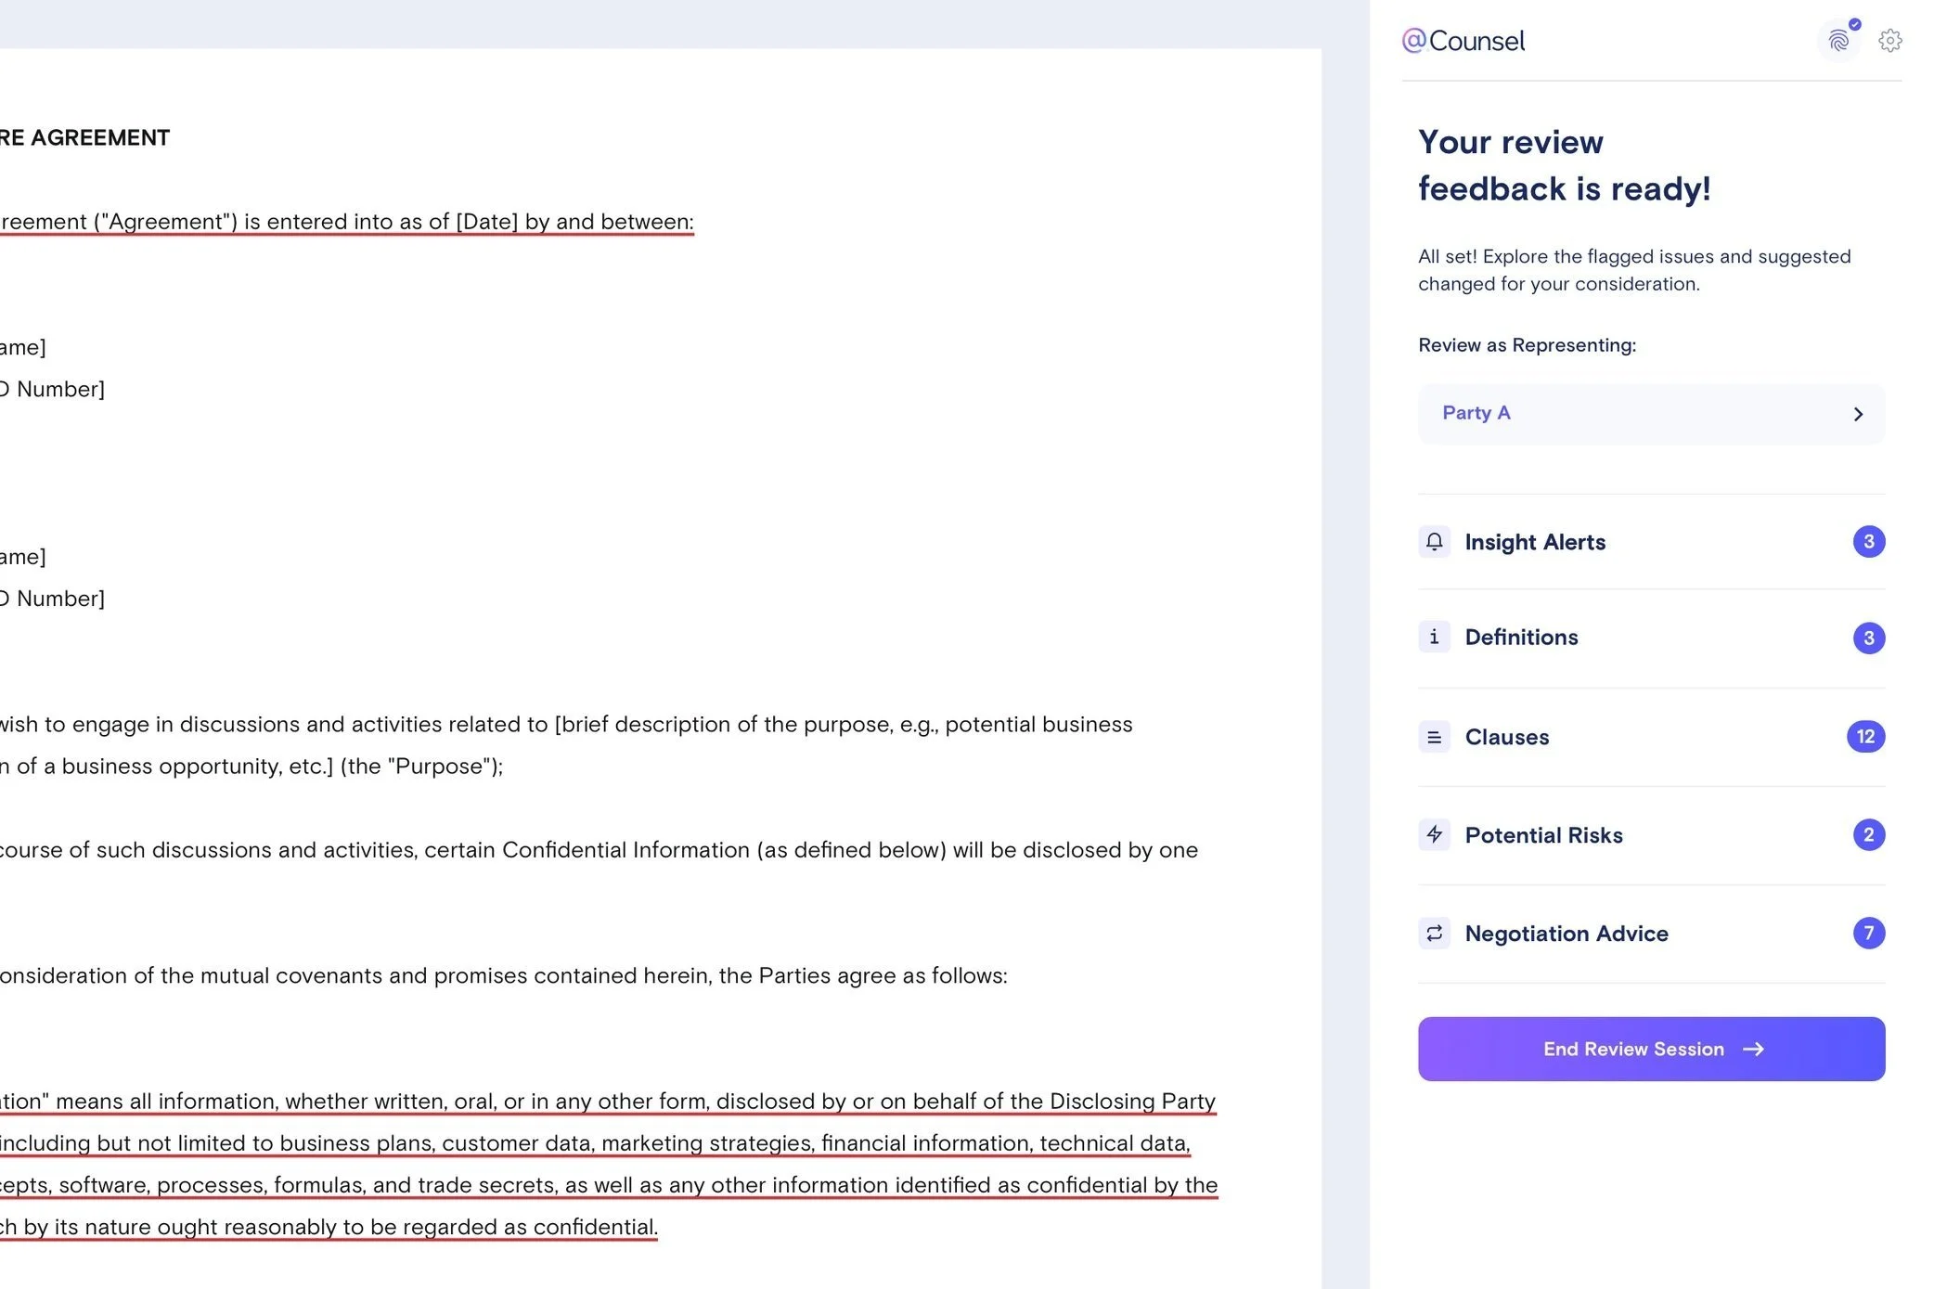Click the Insight Alerts bell icon
The height and width of the screenshot is (1289, 1934).
tap(1434, 542)
